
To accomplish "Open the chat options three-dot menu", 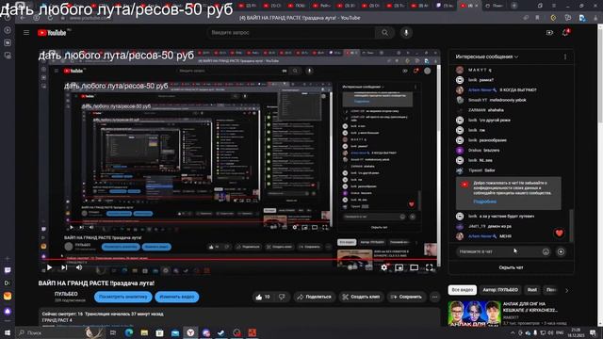I will point(565,56).
